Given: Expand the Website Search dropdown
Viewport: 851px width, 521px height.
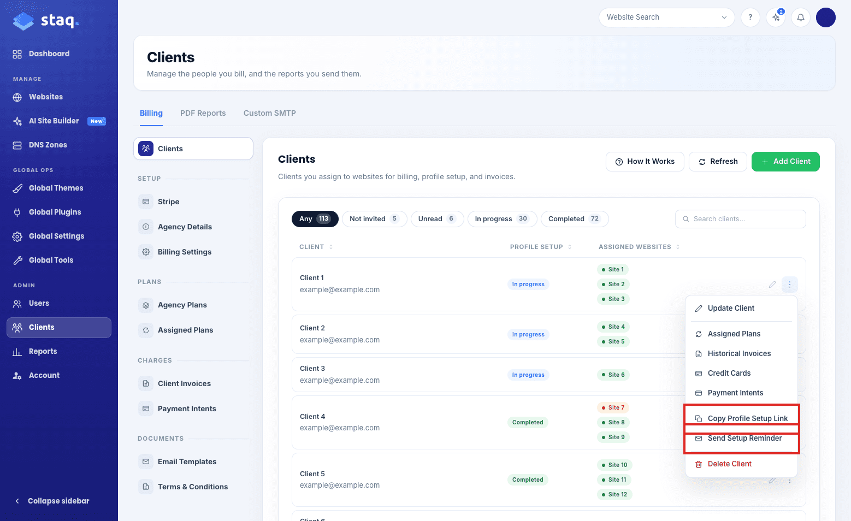Looking at the screenshot, I should (667, 17).
